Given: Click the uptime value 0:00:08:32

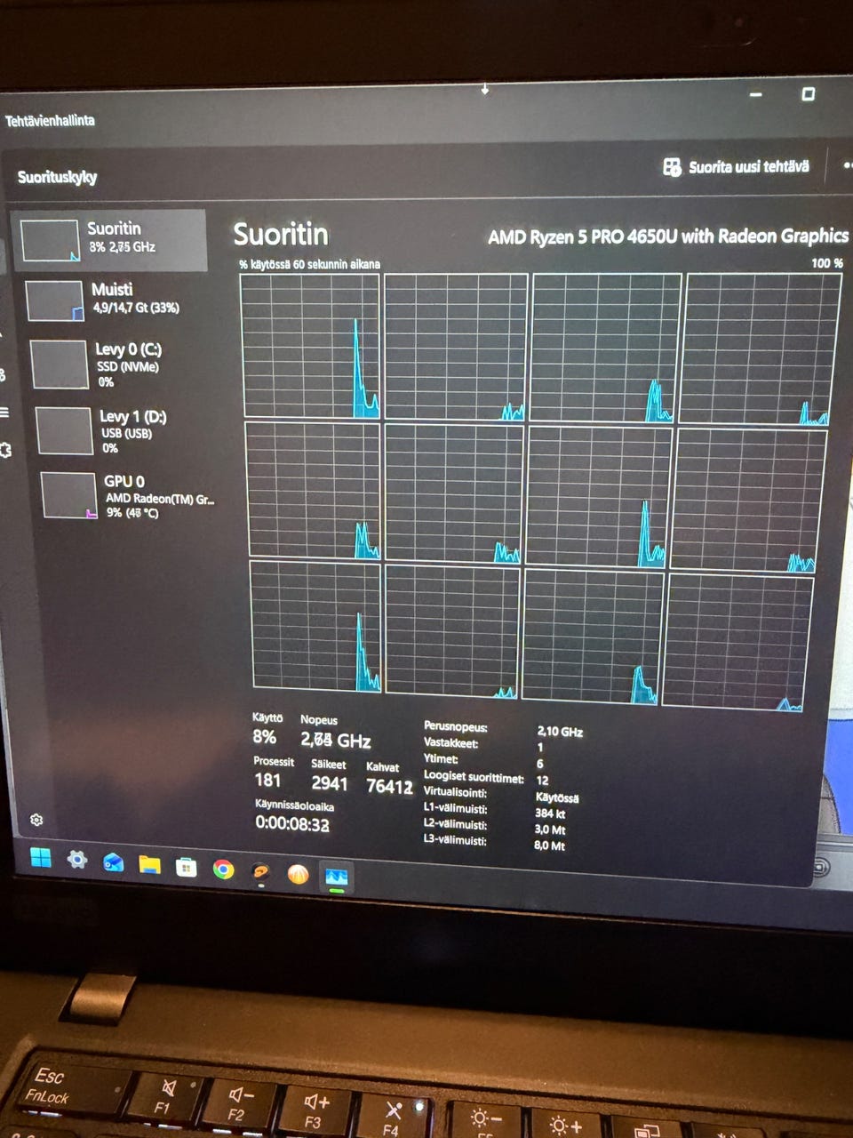Looking at the screenshot, I should (x=292, y=824).
